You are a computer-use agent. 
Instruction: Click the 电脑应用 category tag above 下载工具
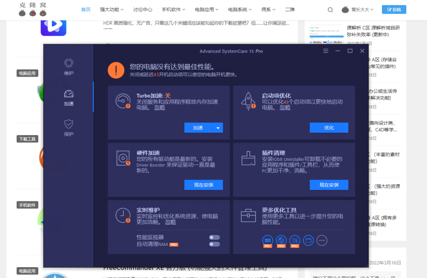pos(27,73)
